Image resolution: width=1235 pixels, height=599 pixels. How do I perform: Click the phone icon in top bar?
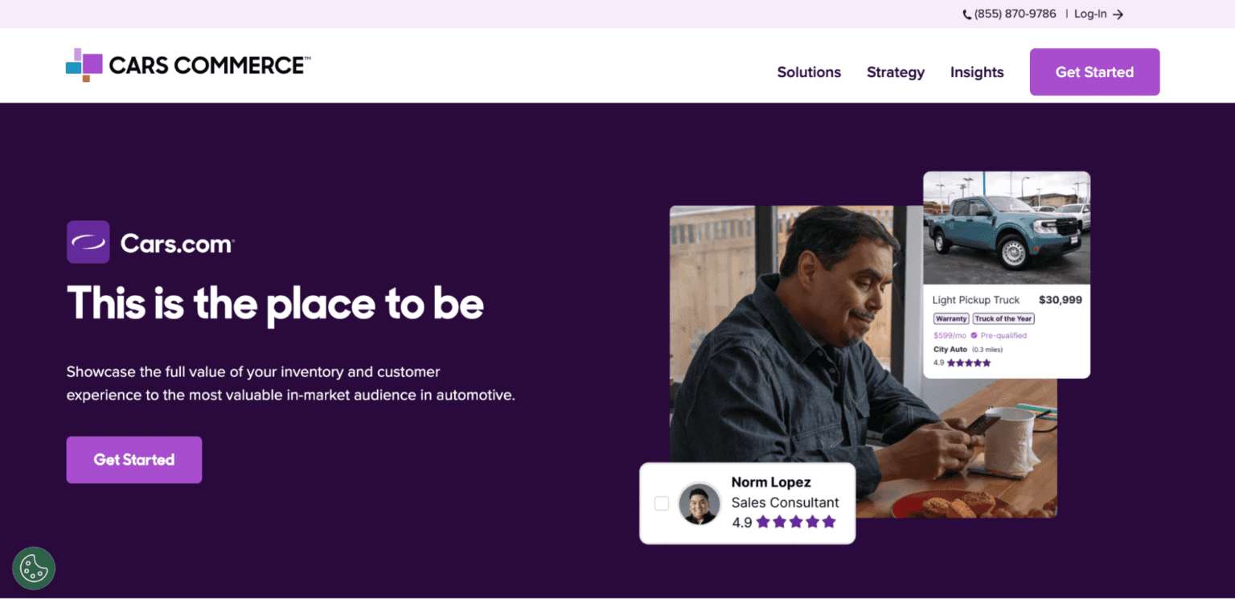(x=967, y=14)
